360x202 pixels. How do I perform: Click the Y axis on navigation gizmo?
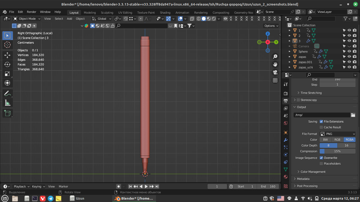(x=276, y=42)
